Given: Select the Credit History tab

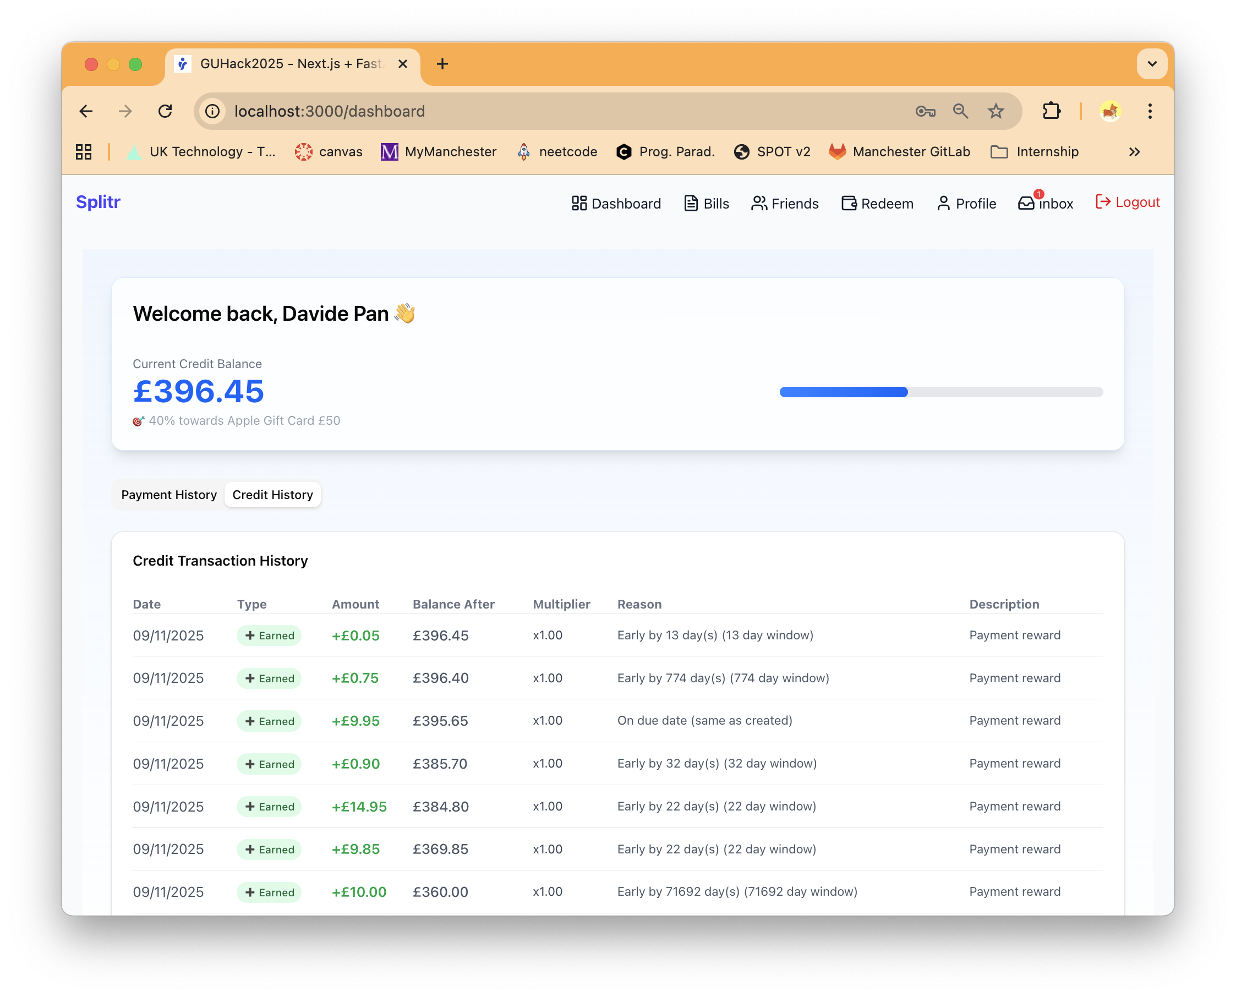Looking at the screenshot, I should (x=272, y=495).
